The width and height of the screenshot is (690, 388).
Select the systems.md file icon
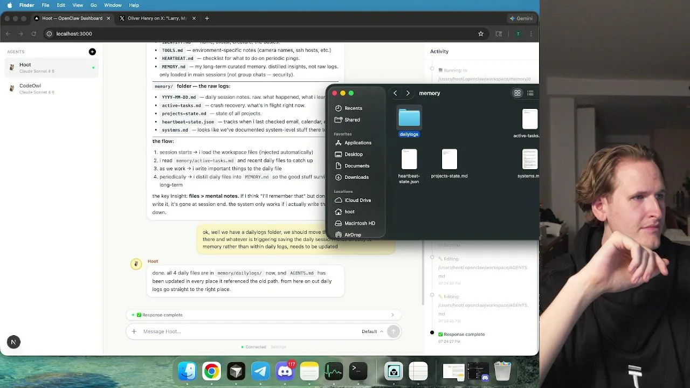(x=529, y=160)
